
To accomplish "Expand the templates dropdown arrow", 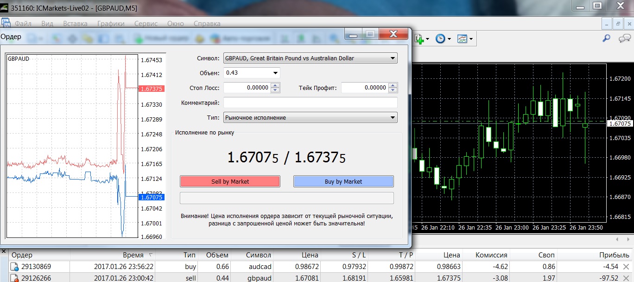I will 471,39.
